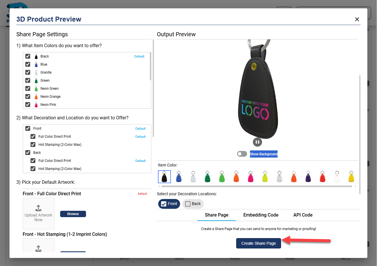Click the Show Background label text
378x266 pixels.
(264, 154)
